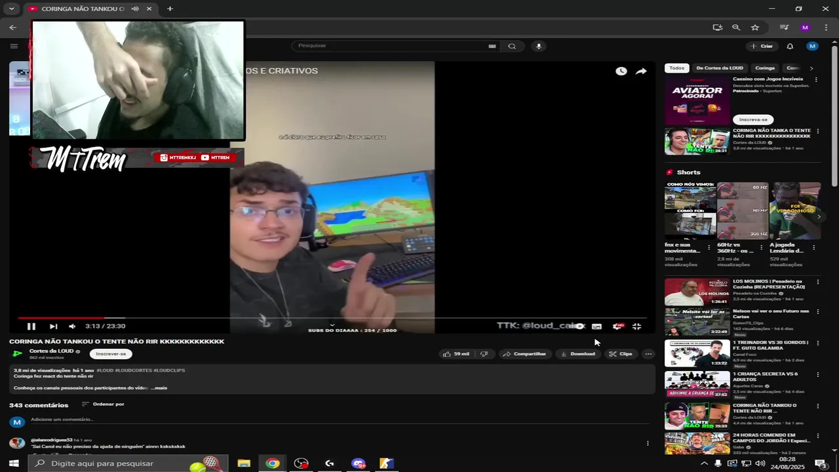Open options for Cassino ad
Viewport: 839px width, 472px height.
coord(816,79)
